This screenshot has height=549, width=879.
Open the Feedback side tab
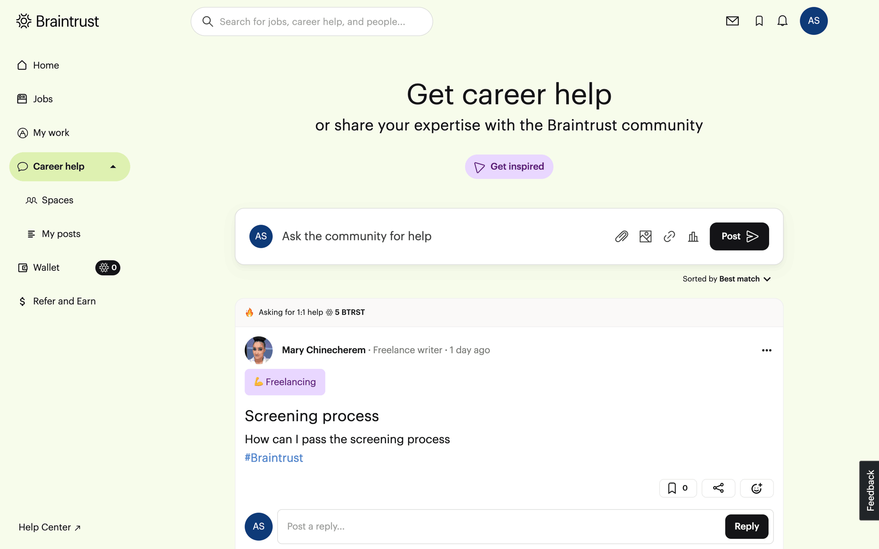pos(869,490)
